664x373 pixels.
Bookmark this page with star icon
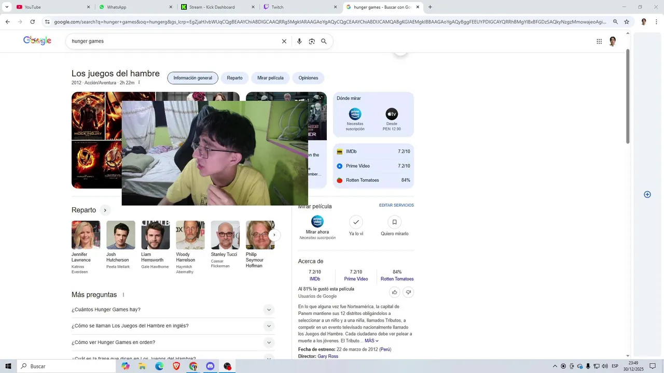pyautogui.click(x=627, y=22)
